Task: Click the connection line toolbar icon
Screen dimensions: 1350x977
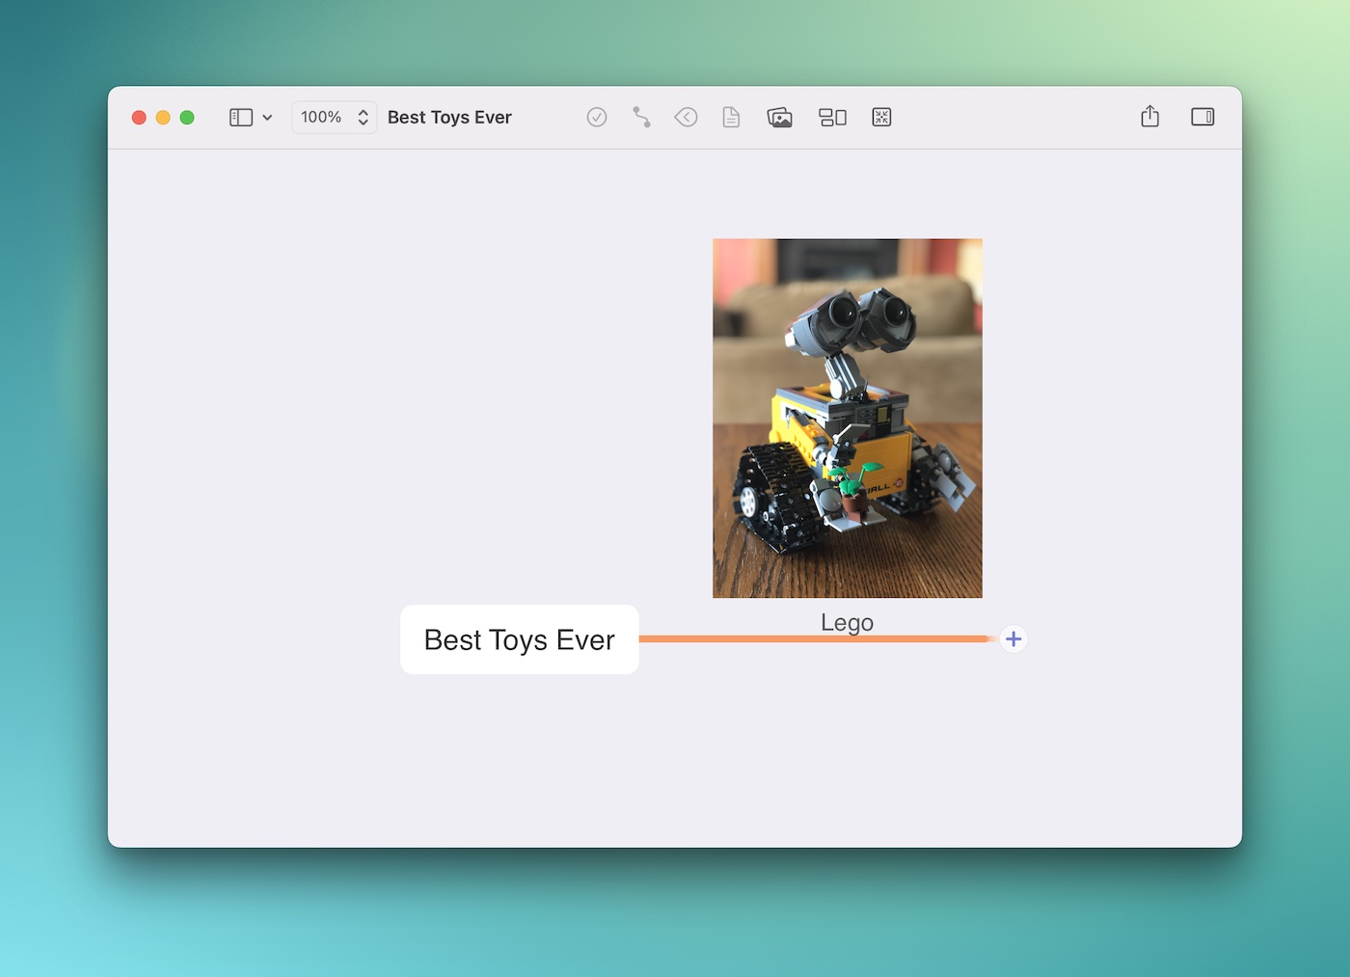Action: 641,118
